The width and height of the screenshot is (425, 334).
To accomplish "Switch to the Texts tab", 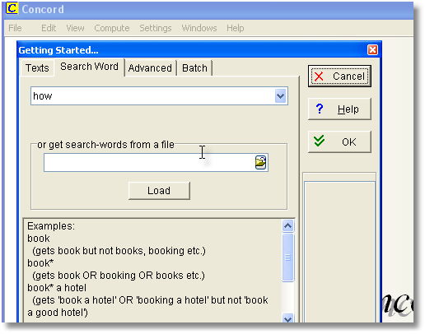I will pos(37,67).
